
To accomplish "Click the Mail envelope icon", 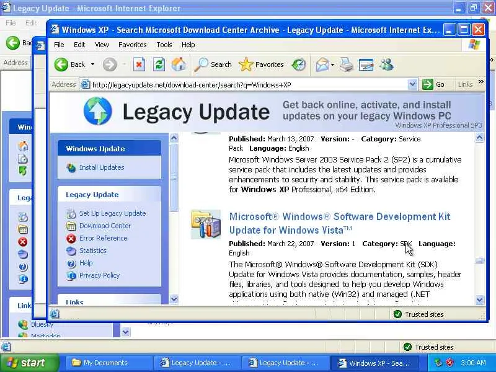I will tap(322, 64).
